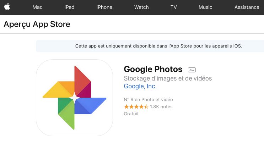Click N° 9 en Photo et vidéo ranking
The image size is (264, 143).
click(148, 100)
